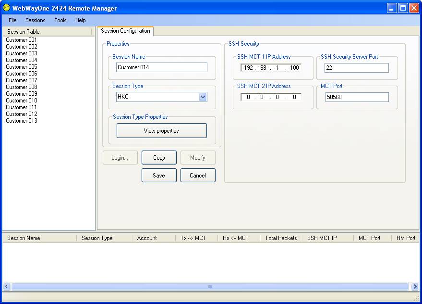Viewport: 422px width, 304px height.
Task: Open the Help menu
Action: pyautogui.click(x=81, y=20)
